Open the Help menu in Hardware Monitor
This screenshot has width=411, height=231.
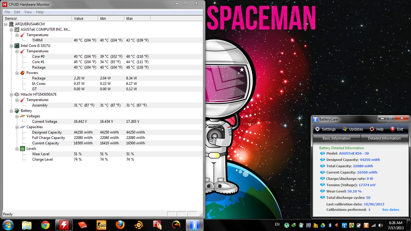click(x=40, y=12)
